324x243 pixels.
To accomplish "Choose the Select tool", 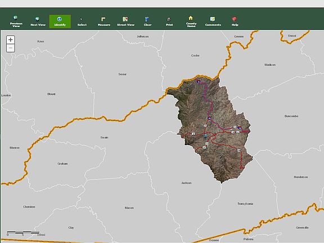I will (82, 21).
